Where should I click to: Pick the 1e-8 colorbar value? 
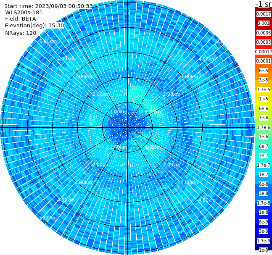pos(264,212)
